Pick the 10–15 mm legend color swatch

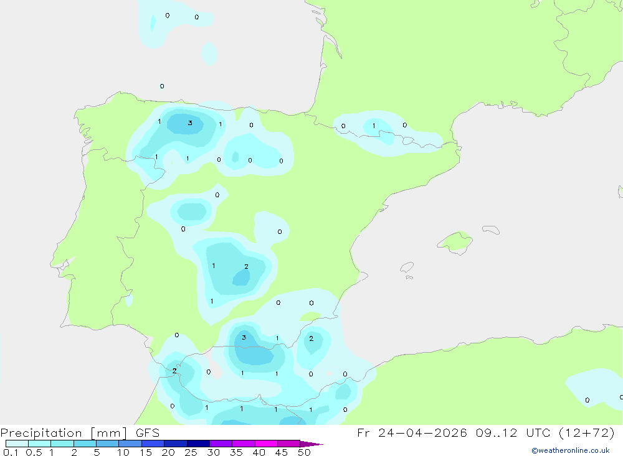point(130,444)
